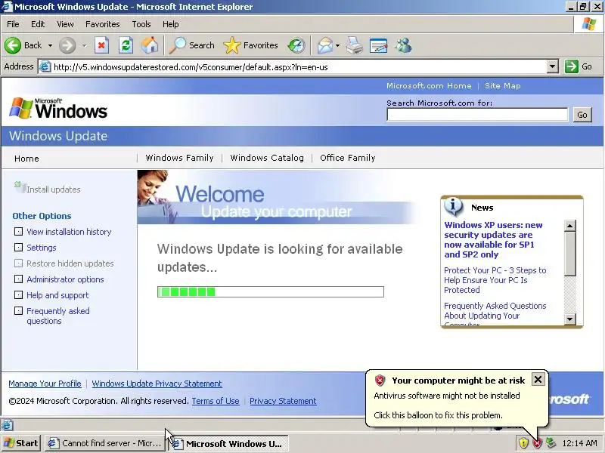The height and width of the screenshot is (453, 605).
Task: Click the Forward arrow button
Action: (67, 45)
